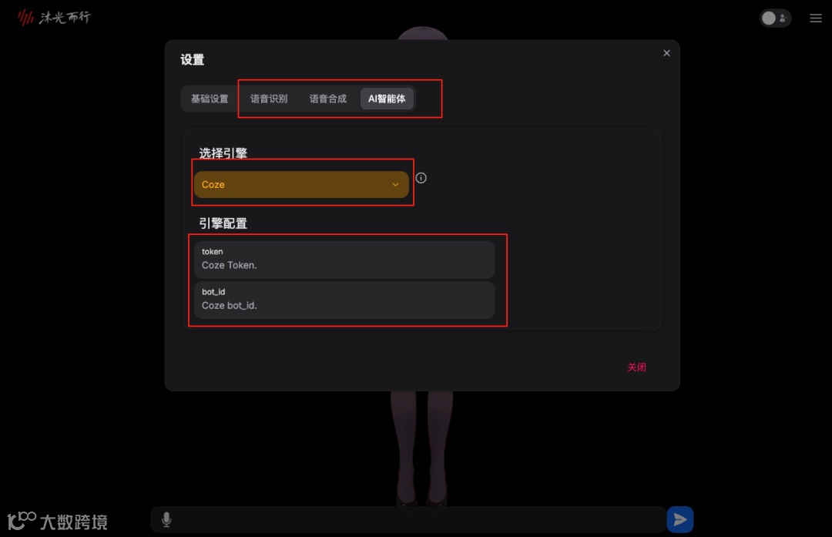Focus the Coze token input field
832x537 pixels.
[x=344, y=260]
